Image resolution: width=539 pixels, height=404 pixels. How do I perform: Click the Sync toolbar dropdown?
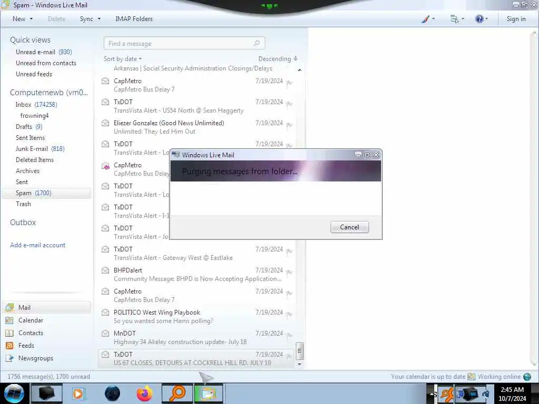click(90, 19)
